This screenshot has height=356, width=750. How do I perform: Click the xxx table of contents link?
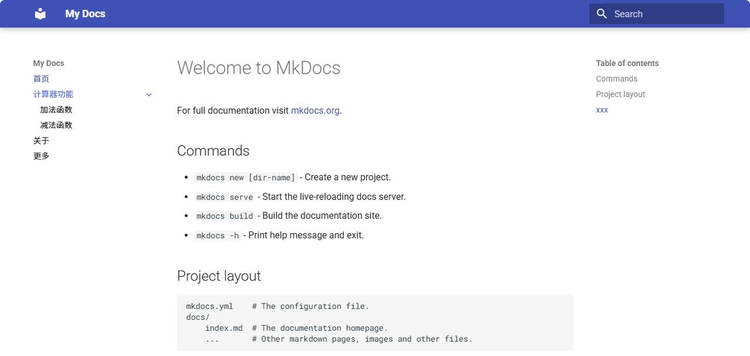[x=602, y=110]
